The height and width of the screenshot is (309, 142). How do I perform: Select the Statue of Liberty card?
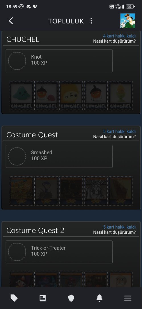[x=96, y=191]
